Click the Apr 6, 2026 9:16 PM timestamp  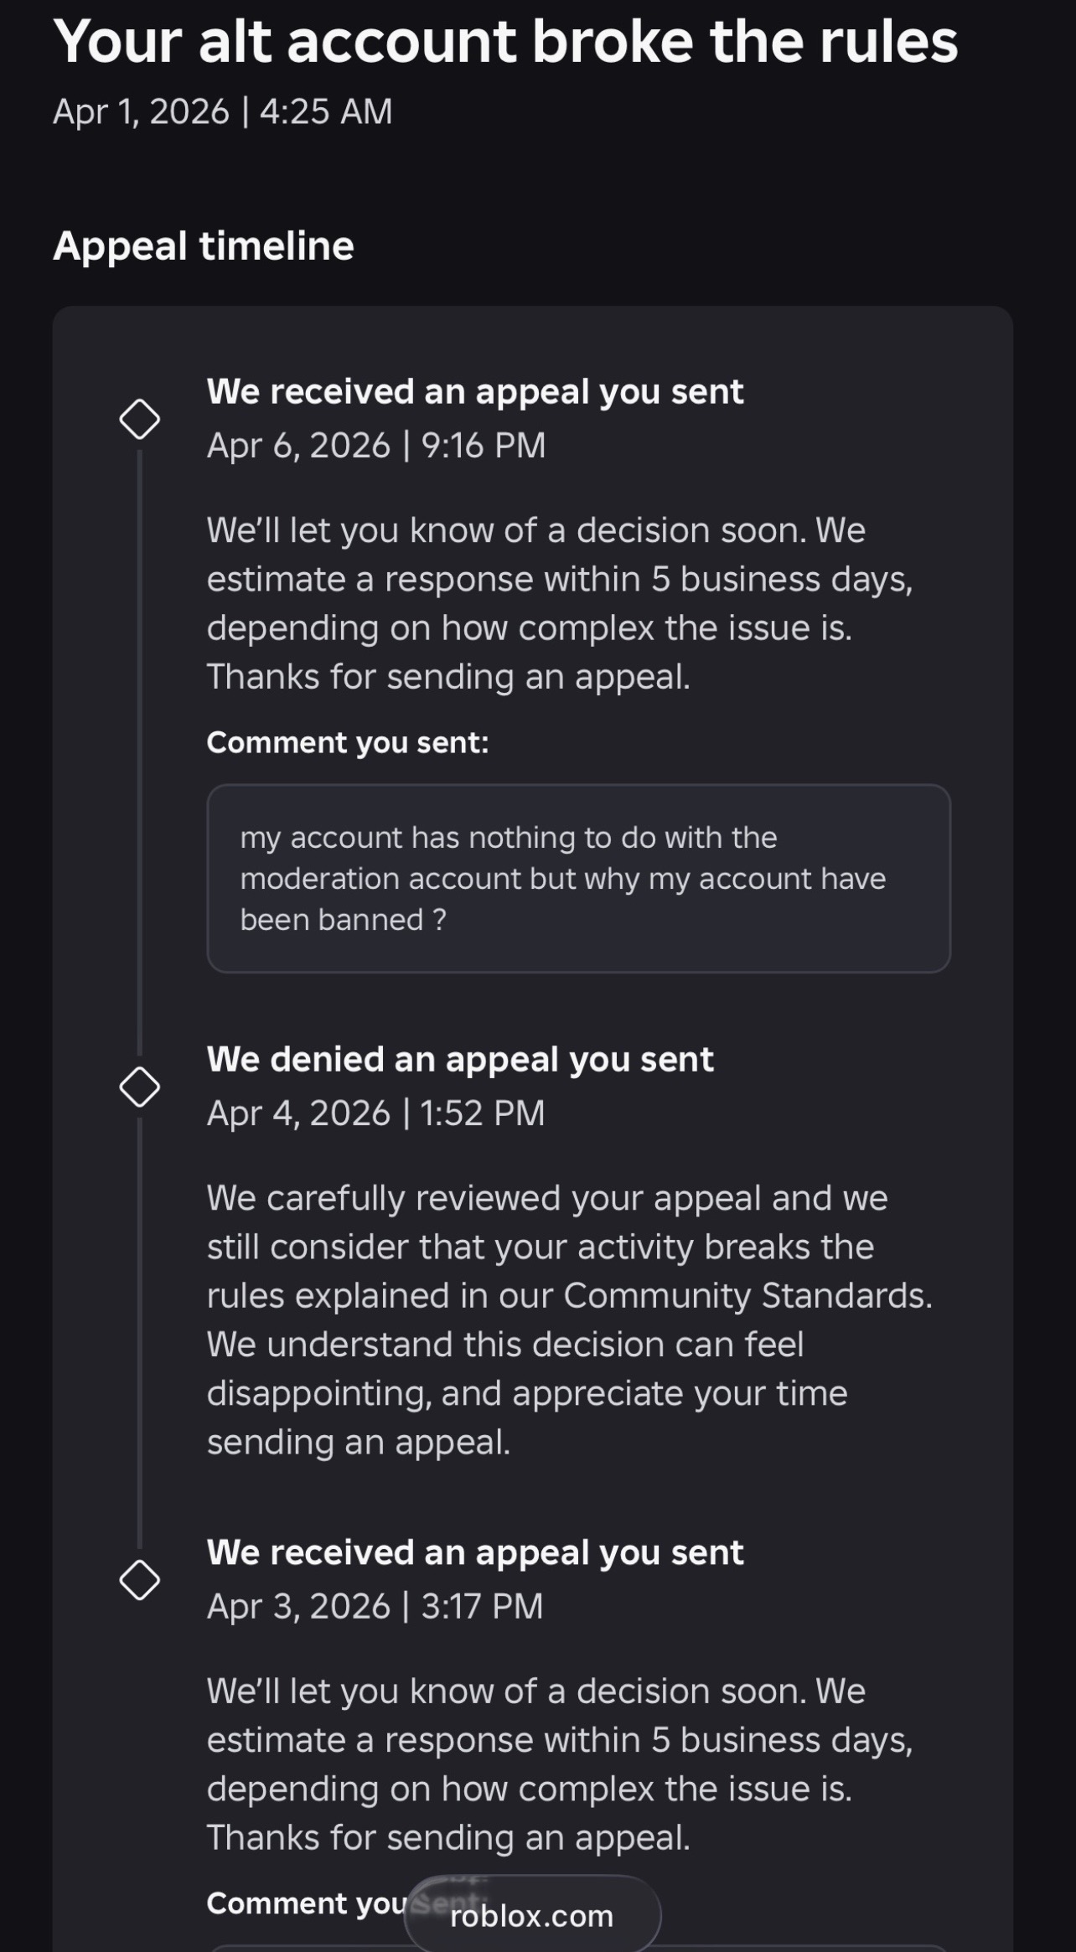coord(376,446)
